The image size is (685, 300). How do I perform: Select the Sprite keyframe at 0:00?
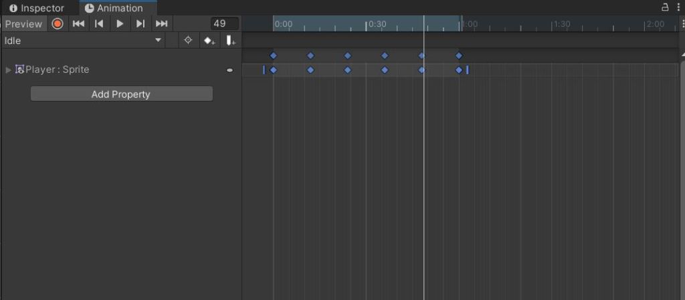pos(274,69)
